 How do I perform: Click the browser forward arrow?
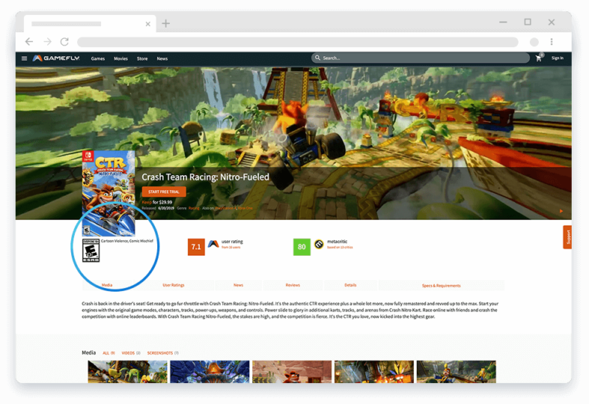click(47, 42)
